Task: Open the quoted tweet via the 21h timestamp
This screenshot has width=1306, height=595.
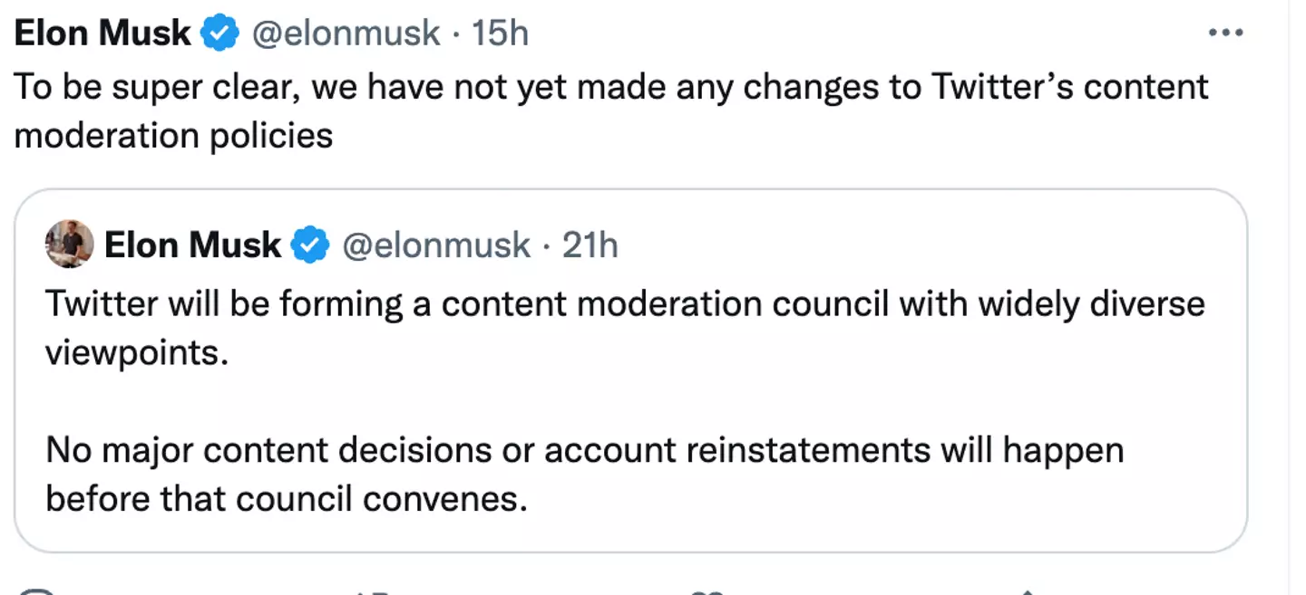Action: [x=590, y=245]
